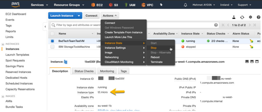Open AMIs in sidebar
262x112 pixels.
click(x=9, y=101)
